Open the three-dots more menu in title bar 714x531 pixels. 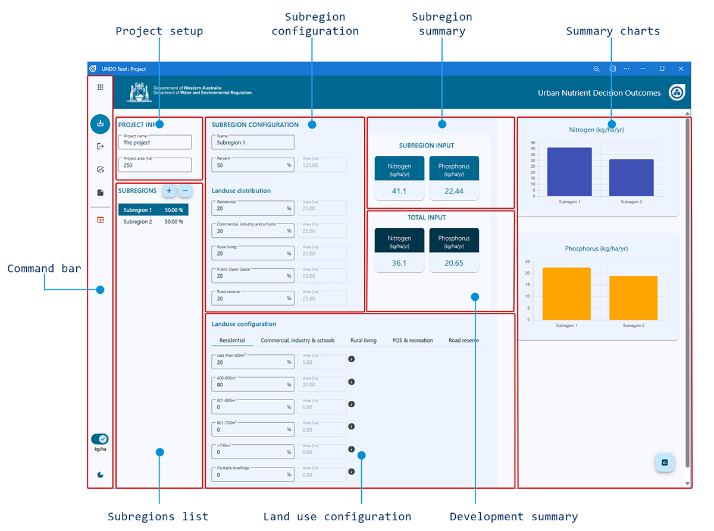tap(627, 69)
